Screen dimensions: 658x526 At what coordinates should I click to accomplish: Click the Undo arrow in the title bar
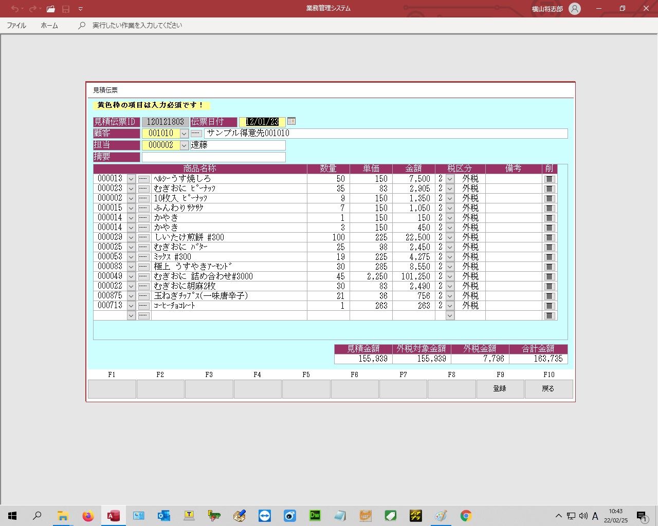[14, 9]
